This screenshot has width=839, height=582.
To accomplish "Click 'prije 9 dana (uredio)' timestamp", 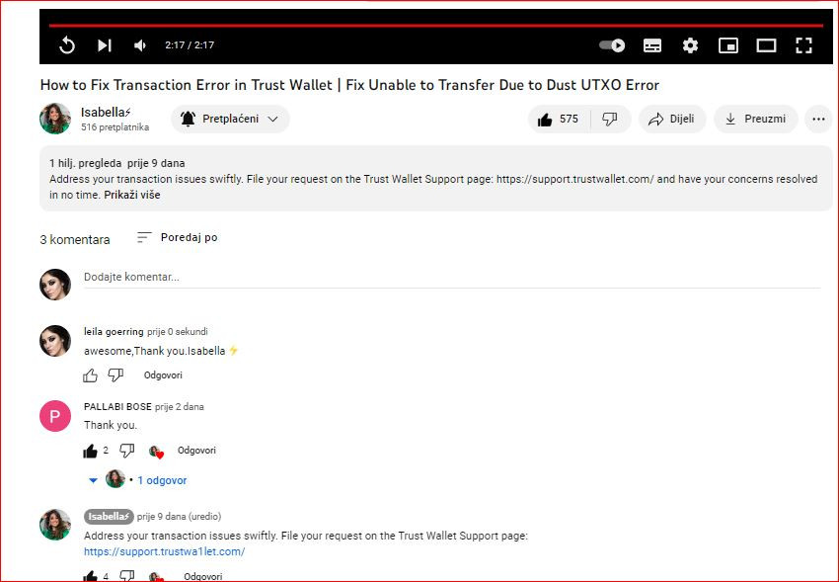I will (179, 517).
